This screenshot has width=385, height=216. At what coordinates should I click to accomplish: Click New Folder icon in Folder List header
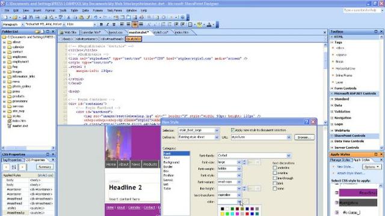point(37,32)
